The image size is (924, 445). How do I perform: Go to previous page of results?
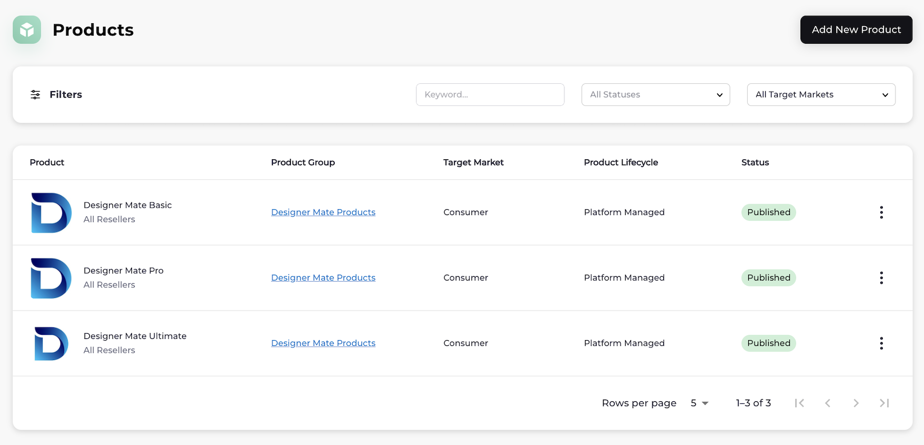pyautogui.click(x=828, y=403)
